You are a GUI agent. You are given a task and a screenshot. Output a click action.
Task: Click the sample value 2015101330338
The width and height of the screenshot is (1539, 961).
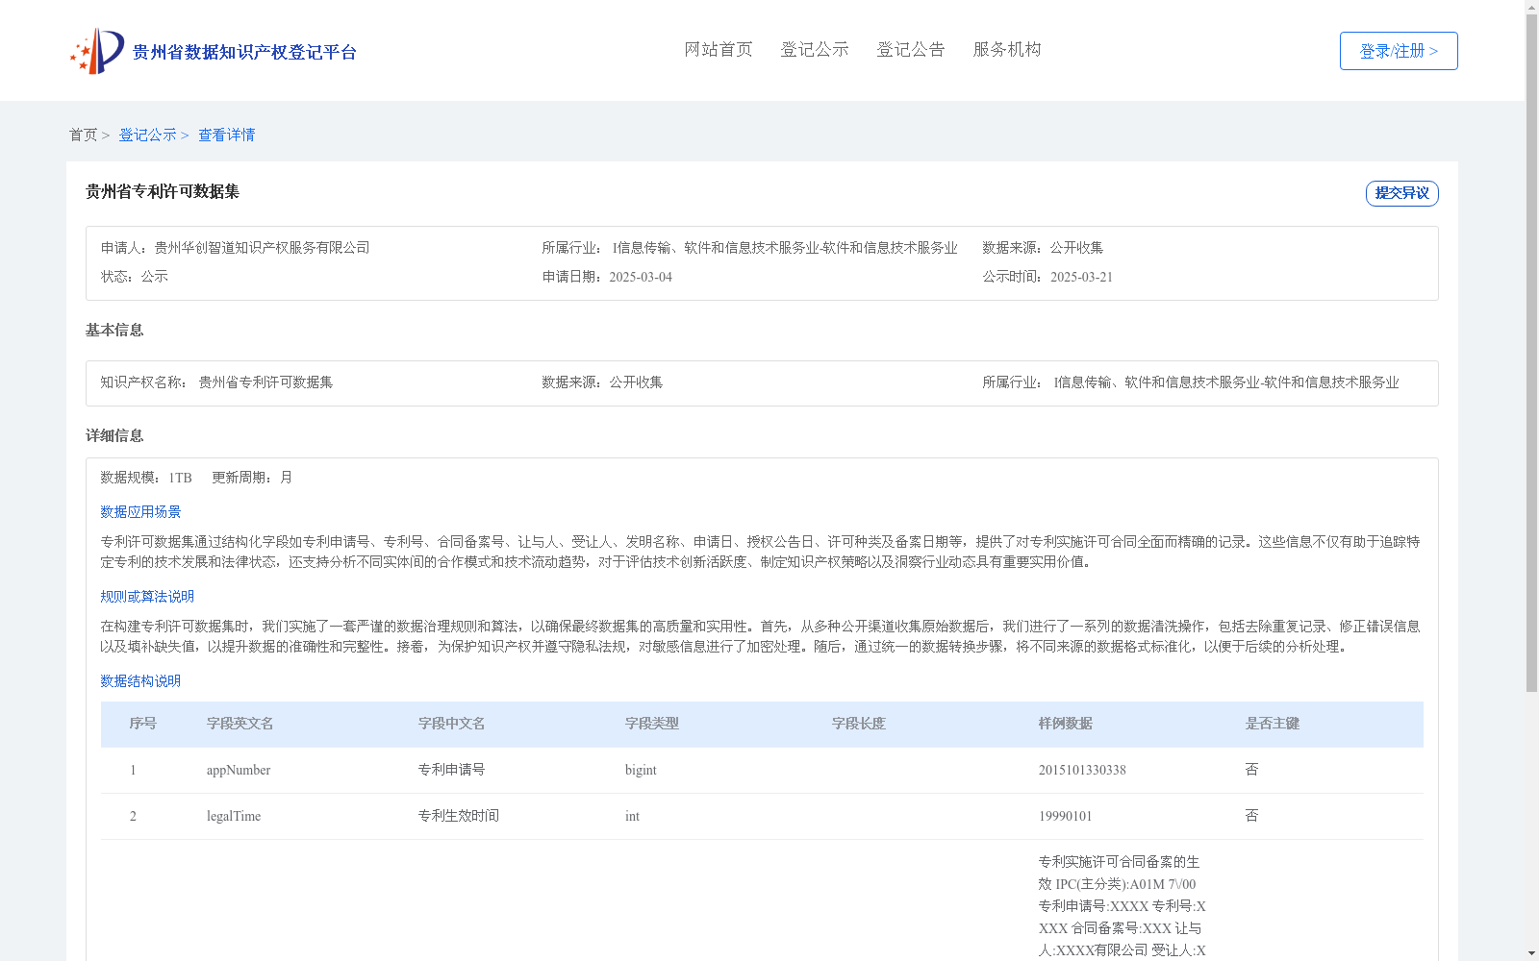[x=1082, y=770]
